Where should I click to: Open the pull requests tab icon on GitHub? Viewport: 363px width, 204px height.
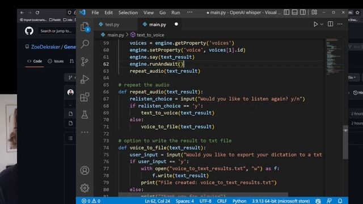pyautogui.click(x=72, y=61)
